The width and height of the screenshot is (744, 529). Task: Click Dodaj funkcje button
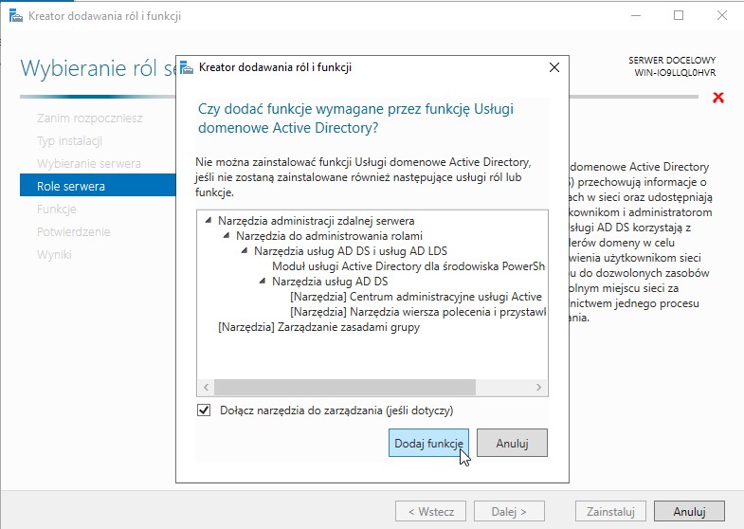[428, 443]
